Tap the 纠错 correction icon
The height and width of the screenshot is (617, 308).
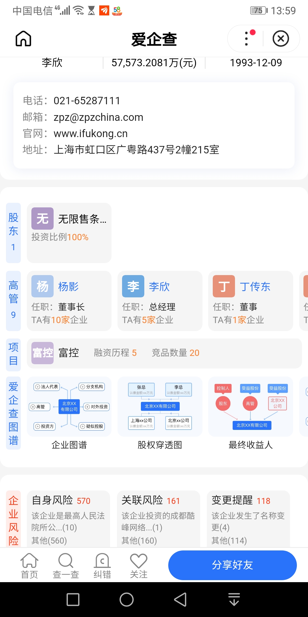102,566
